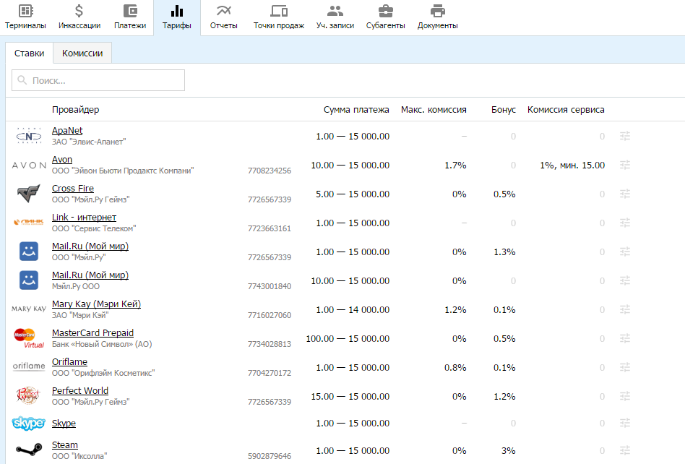Click settings sliders icon for Mail.Ru 7743001840 row
The height and width of the screenshot is (464, 685).
625,280
